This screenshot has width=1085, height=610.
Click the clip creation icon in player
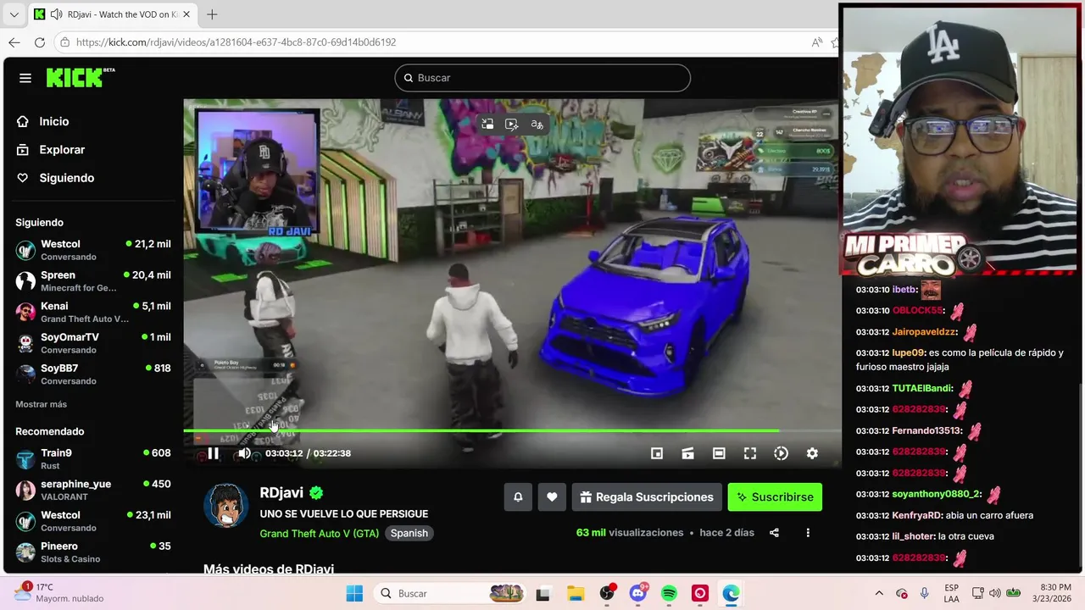pyautogui.click(x=688, y=453)
